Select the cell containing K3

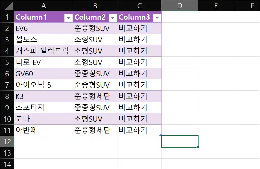pos(44,96)
